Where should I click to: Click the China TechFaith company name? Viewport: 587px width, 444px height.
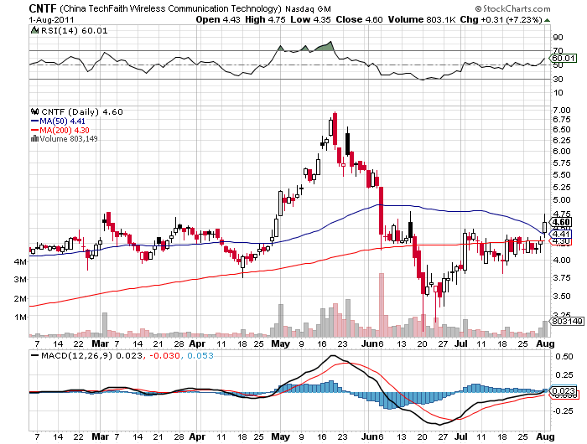[170, 8]
